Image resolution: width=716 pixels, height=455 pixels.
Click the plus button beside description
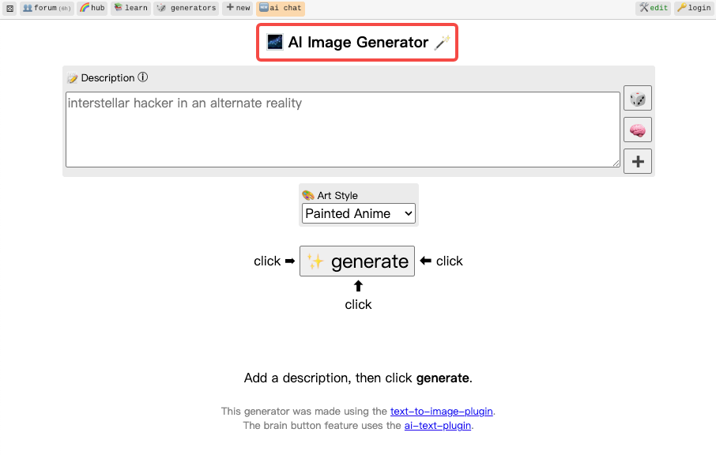(x=637, y=161)
